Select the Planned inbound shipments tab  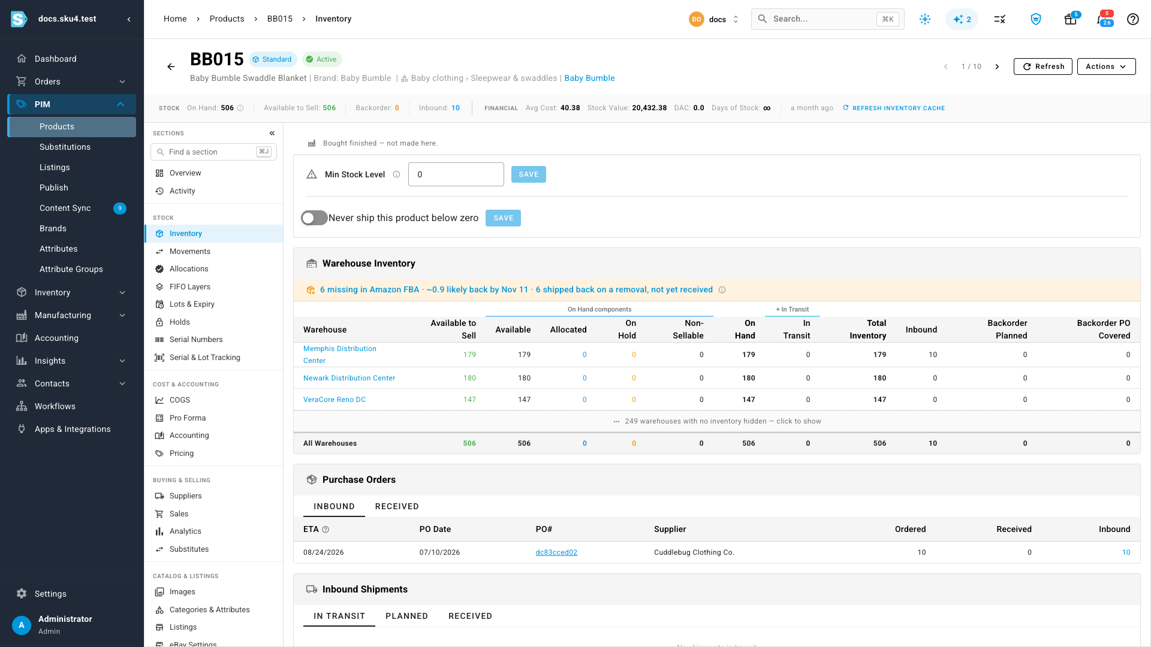(x=406, y=616)
